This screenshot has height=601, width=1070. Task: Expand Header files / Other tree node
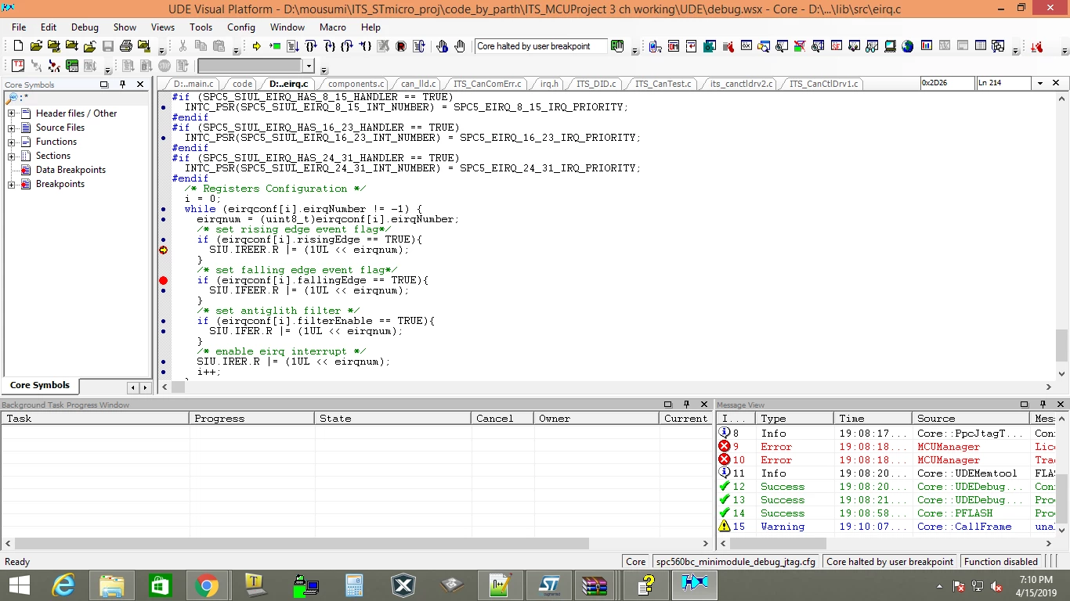coord(12,113)
